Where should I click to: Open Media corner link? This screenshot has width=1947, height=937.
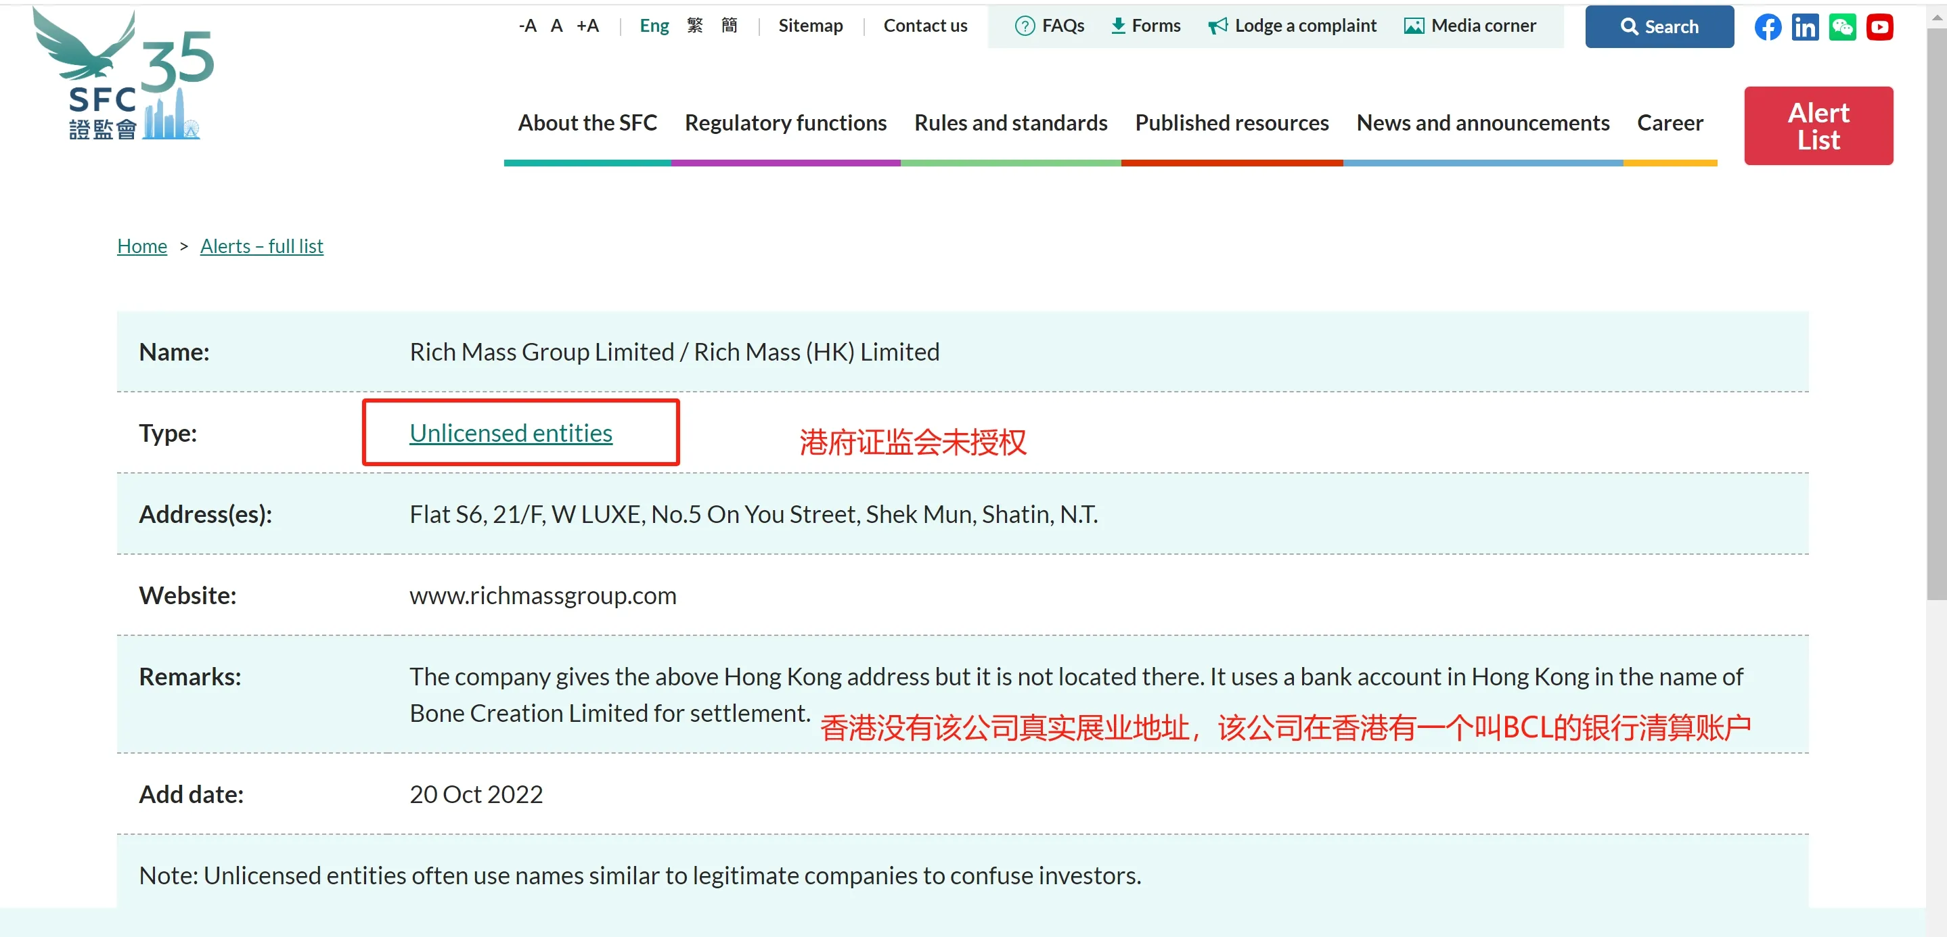point(1470,26)
